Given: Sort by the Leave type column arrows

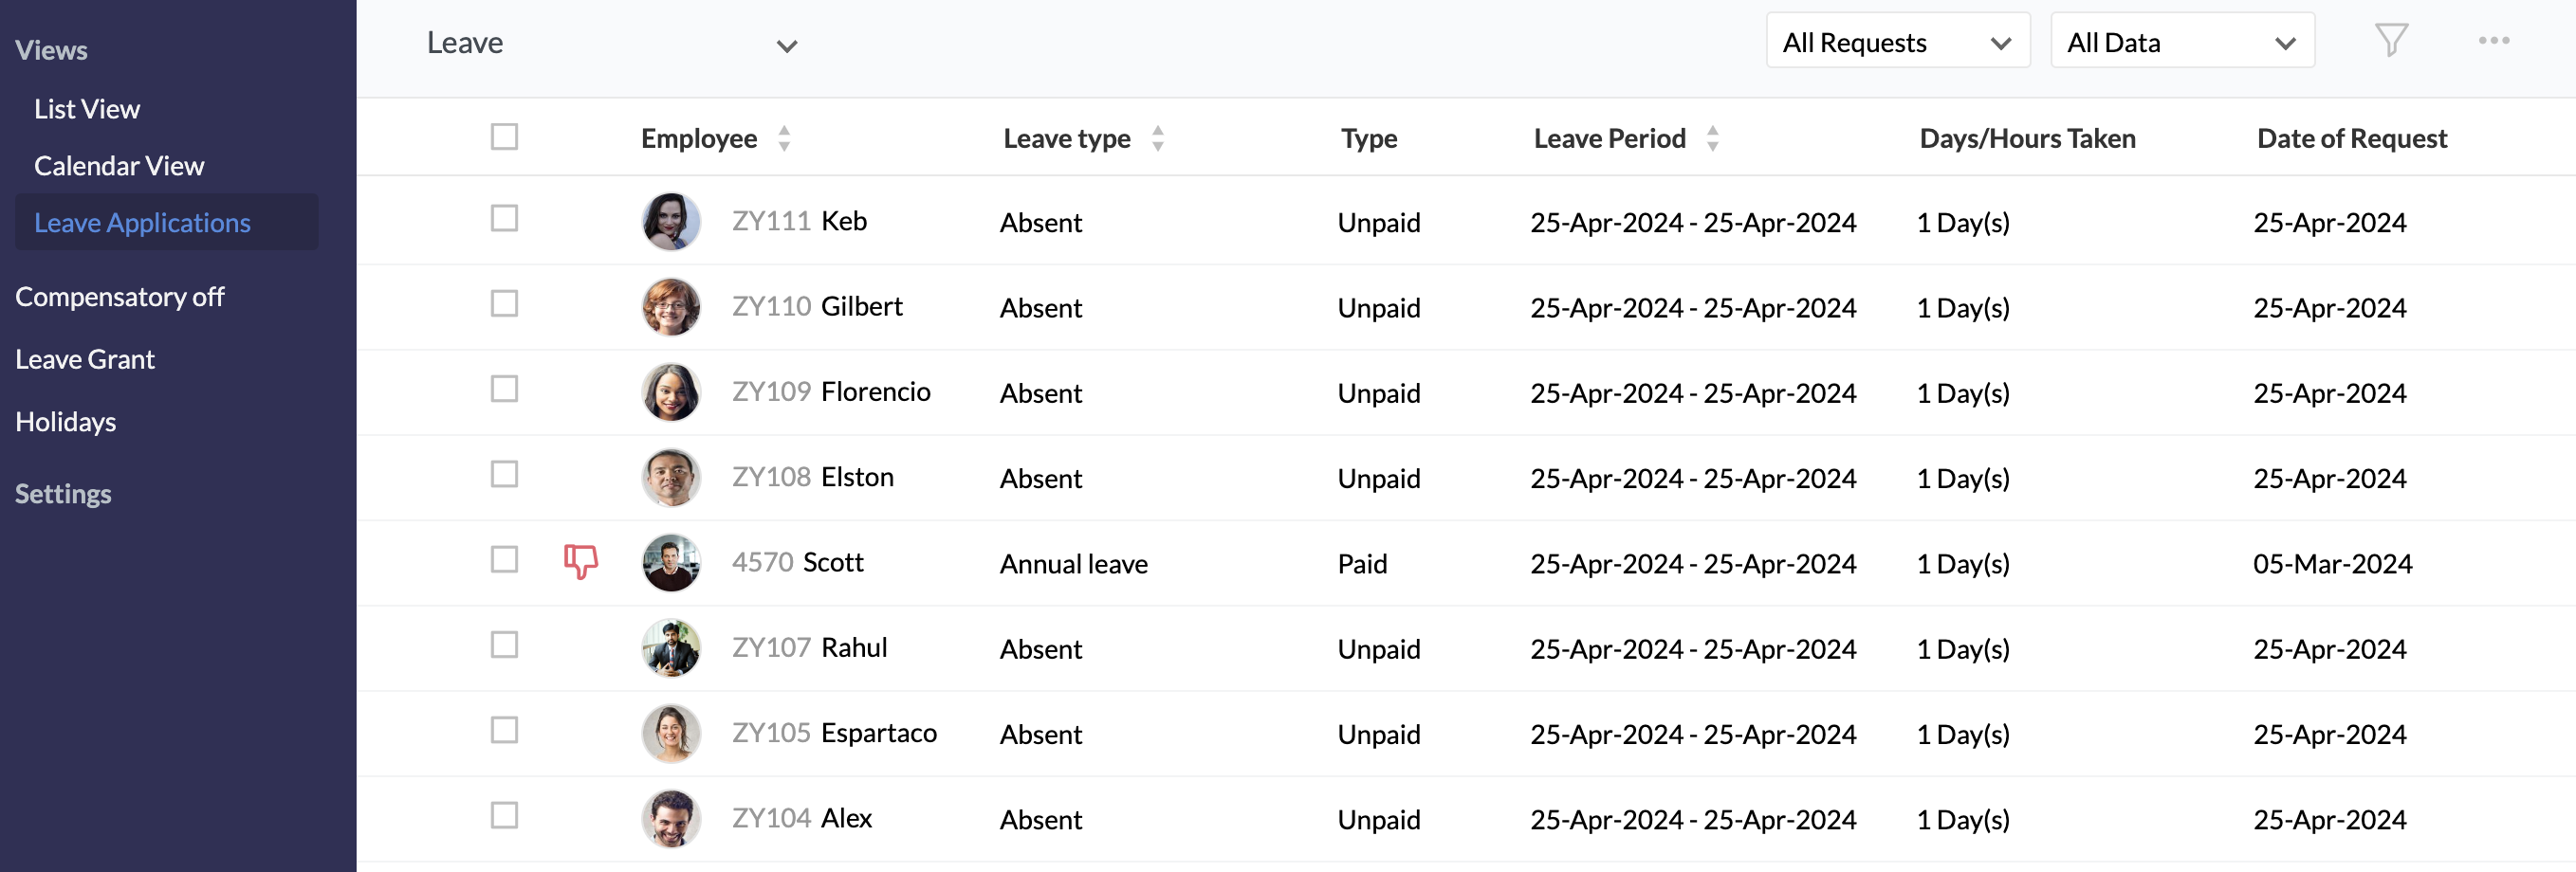Looking at the screenshot, I should (x=1158, y=138).
